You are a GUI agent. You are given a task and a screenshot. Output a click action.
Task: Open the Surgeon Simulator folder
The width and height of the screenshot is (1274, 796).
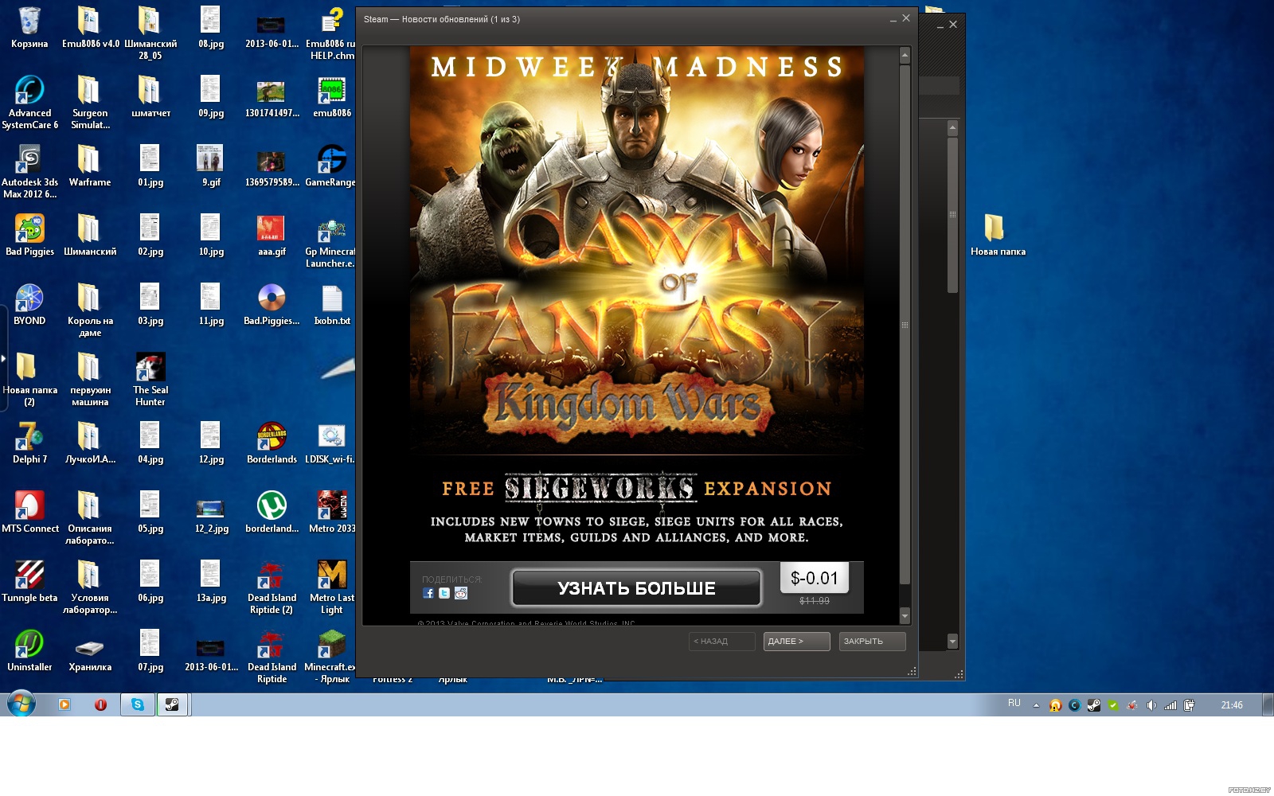89,103
